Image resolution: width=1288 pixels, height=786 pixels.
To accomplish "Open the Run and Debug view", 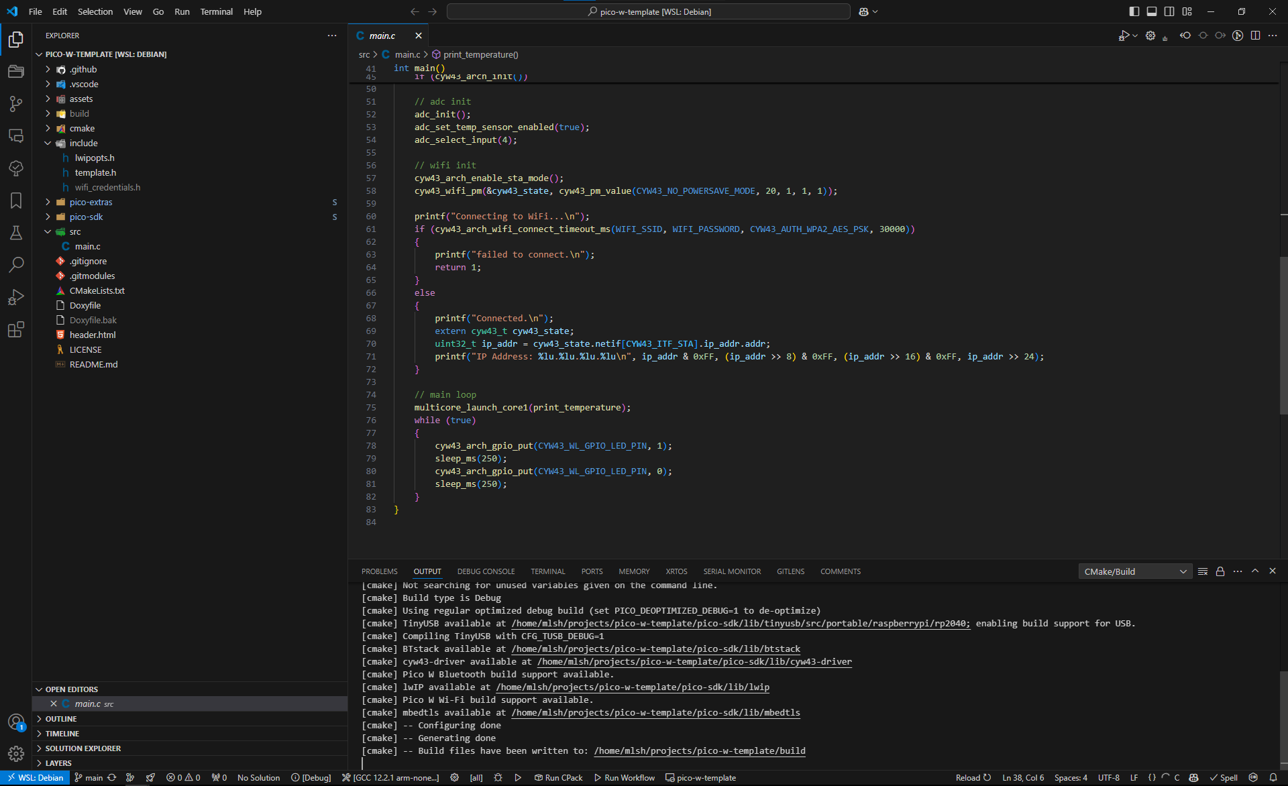I will point(16,297).
